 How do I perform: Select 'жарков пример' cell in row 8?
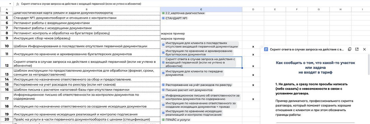[x=201, y=33]
